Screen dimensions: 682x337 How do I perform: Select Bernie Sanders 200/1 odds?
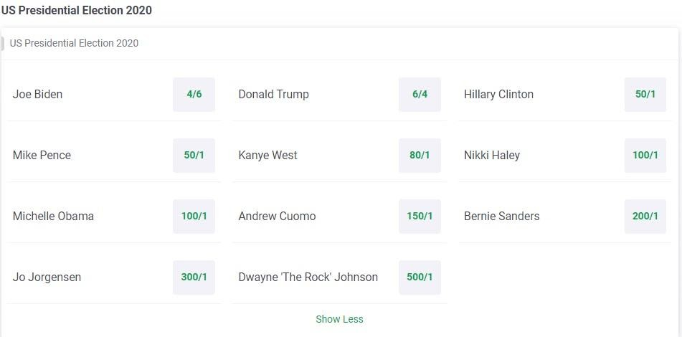pyautogui.click(x=645, y=216)
